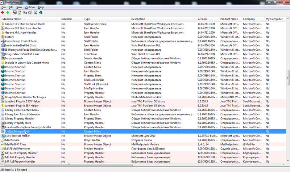Click the Refresh toolbar icon
Viewport: 290px width, 172px height.
click(x=20, y=13)
